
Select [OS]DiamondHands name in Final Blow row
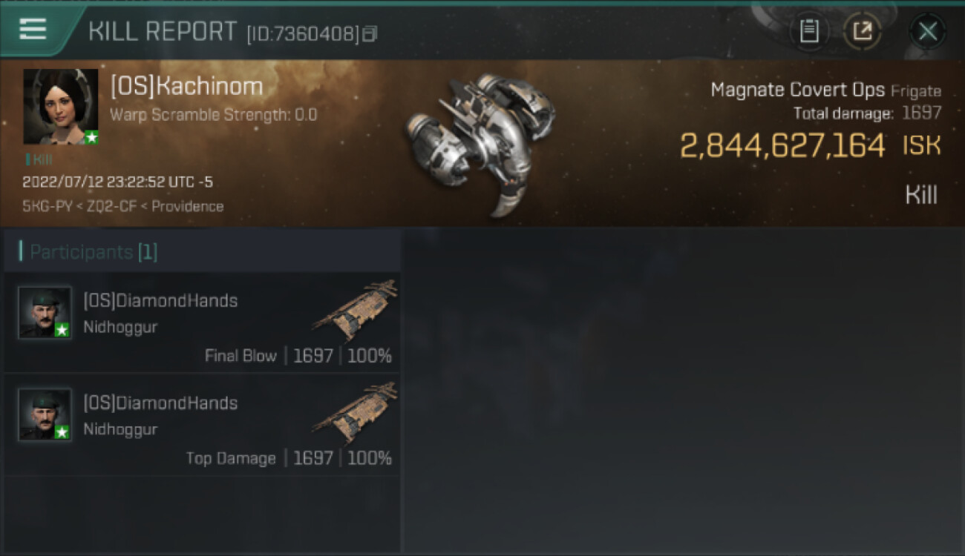tap(160, 300)
